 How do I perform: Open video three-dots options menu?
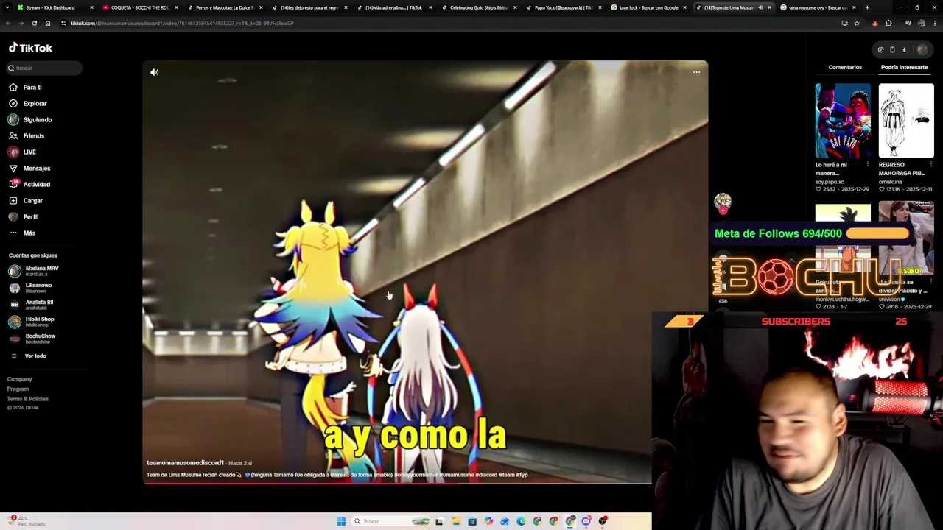click(x=696, y=72)
